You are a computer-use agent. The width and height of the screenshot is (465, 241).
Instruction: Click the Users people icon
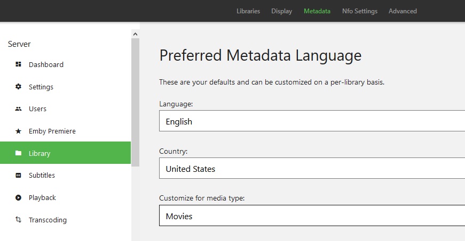[18, 109]
